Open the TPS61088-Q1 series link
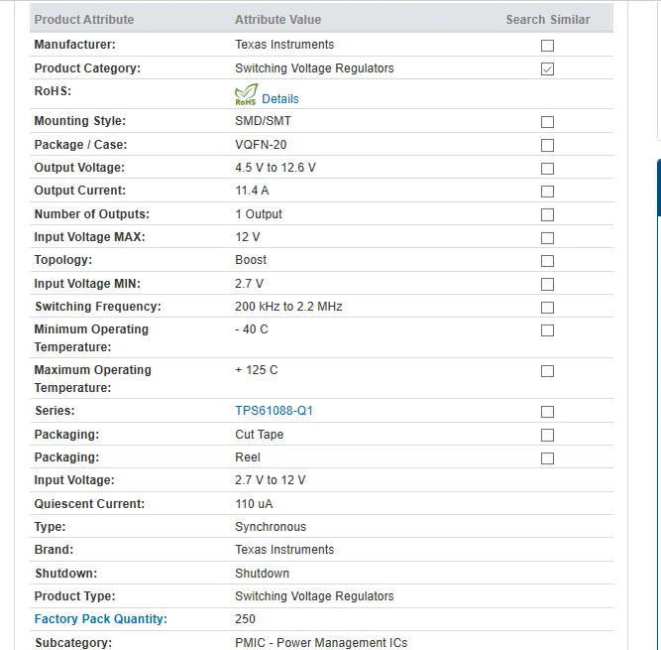661x650 pixels. click(x=274, y=411)
